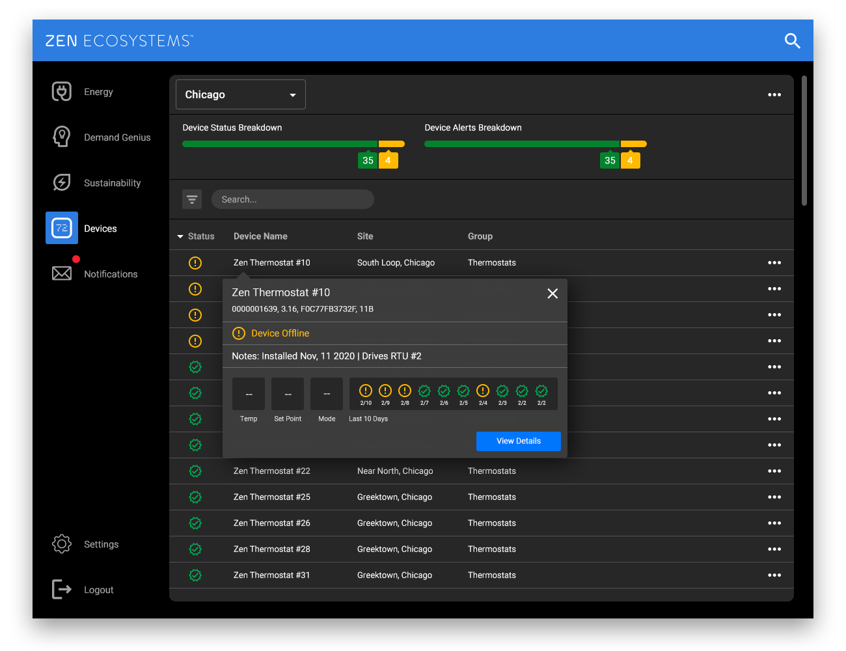Image resolution: width=846 pixels, height=651 pixels.
Task: Open more options for Zen Thermostat #26
Action: coord(774,523)
